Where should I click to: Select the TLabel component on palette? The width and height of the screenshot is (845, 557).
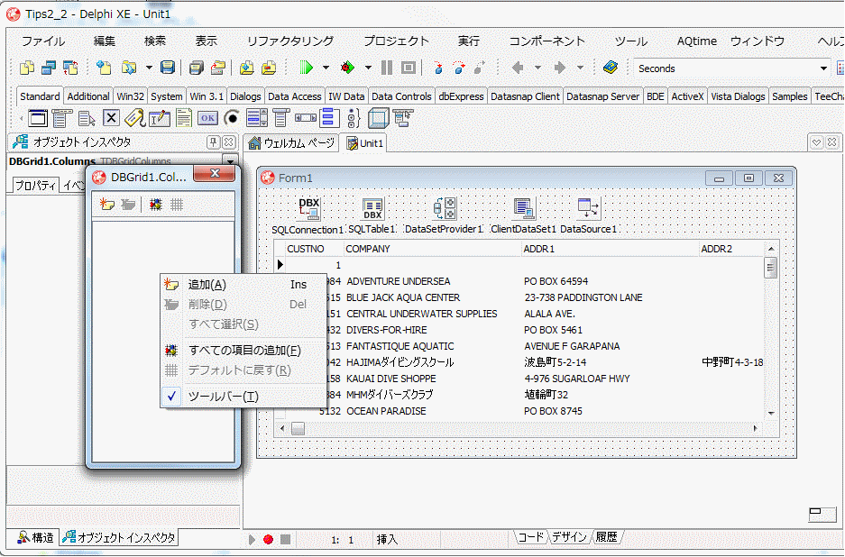pyautogui.click(x=134, y=118)
